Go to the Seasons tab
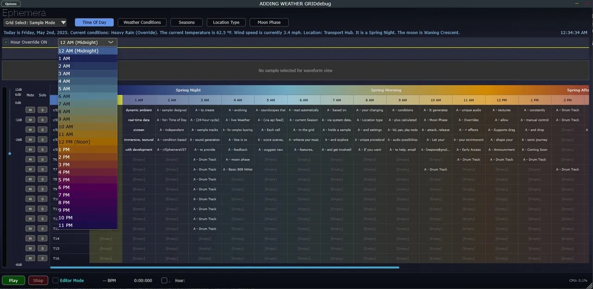 [187, 22]
